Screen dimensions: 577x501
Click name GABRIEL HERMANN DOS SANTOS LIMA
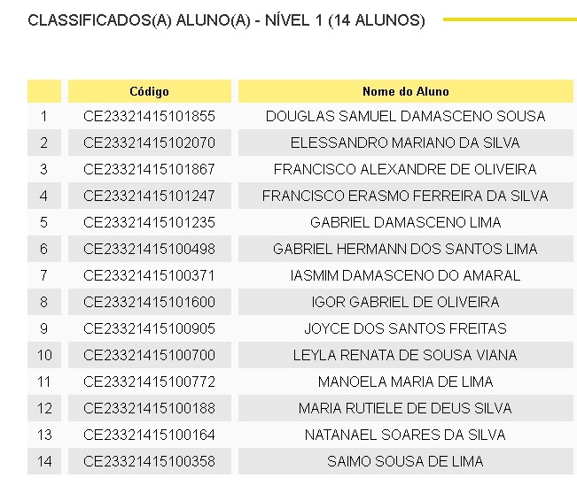(x=405, y=249)
